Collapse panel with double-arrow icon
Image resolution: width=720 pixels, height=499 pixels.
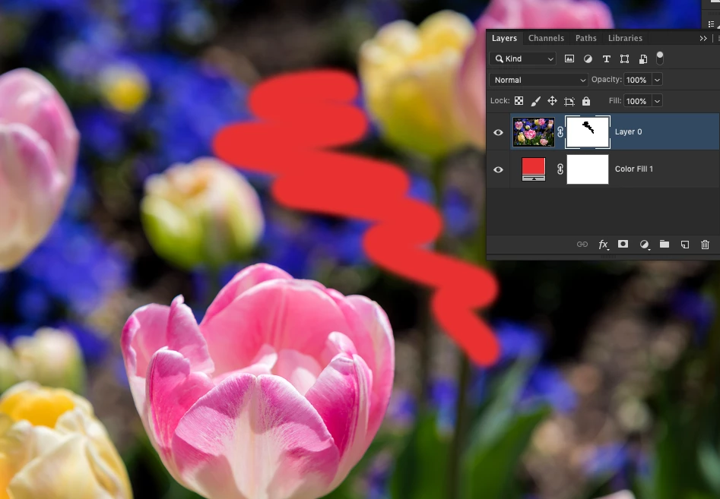point(703,38)
